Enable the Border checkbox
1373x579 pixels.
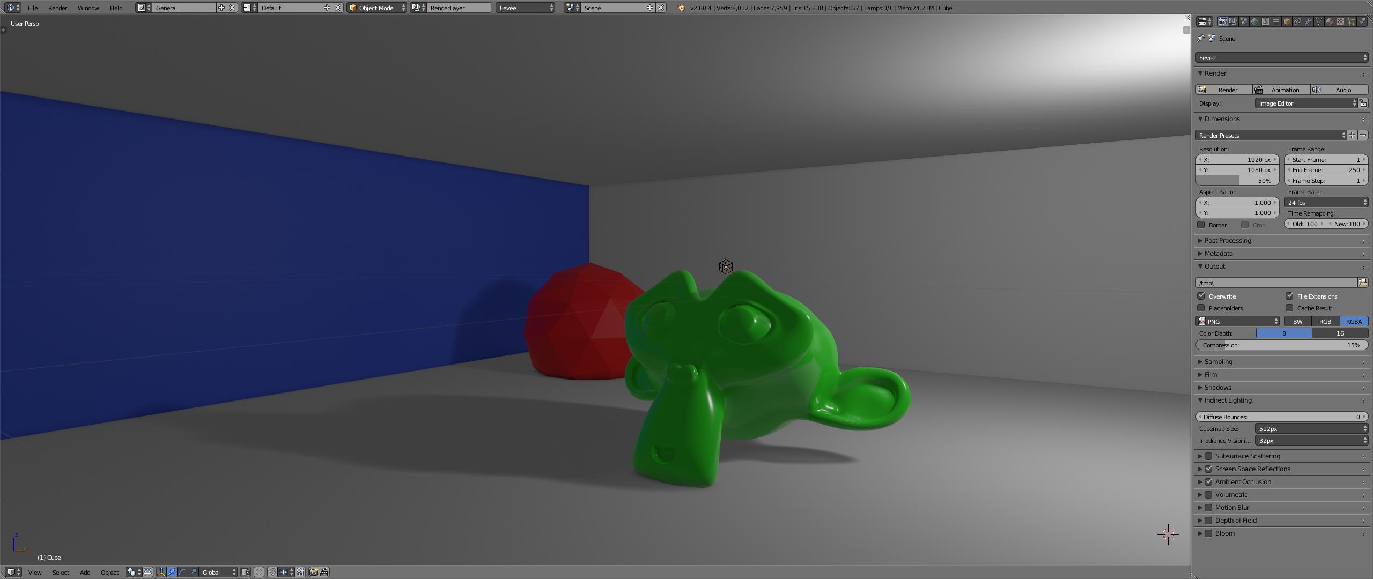1201,225
